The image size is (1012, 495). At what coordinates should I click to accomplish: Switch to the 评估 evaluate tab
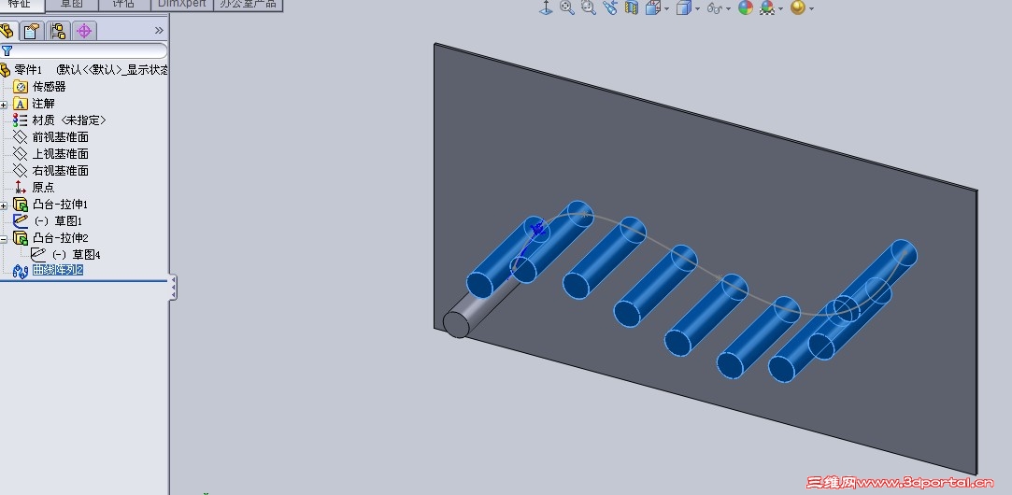124,5
